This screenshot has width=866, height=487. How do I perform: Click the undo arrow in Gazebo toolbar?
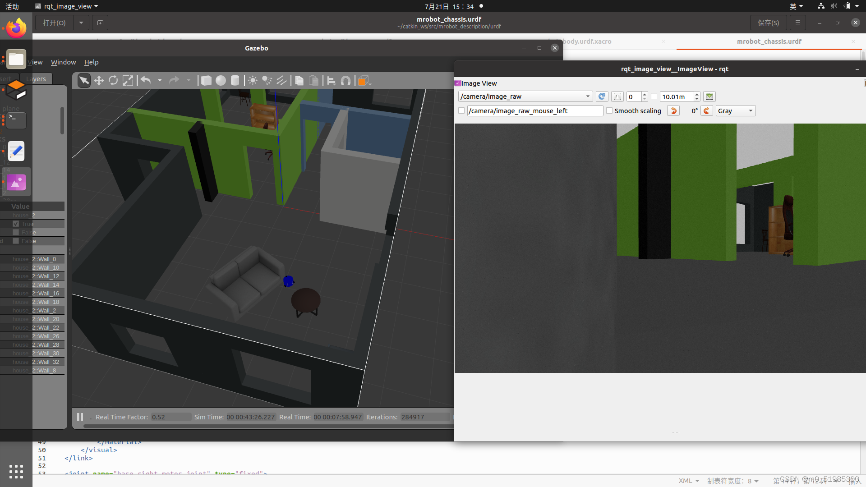[146, 81]
